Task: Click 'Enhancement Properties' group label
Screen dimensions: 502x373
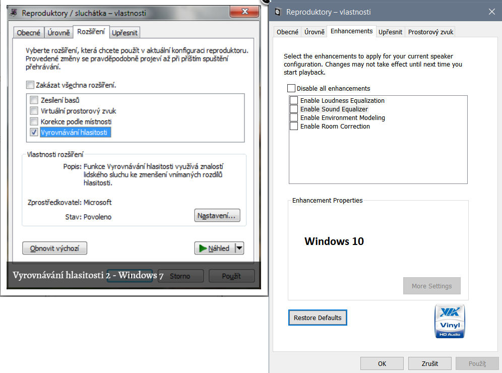Action: (327, 201)
